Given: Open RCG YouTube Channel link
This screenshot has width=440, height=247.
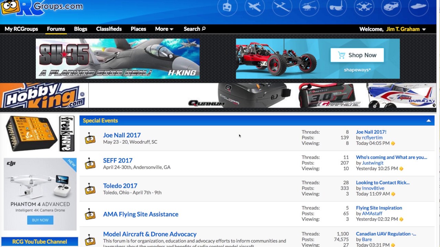Looking at the screenshot, I should [x=40, y=242].
